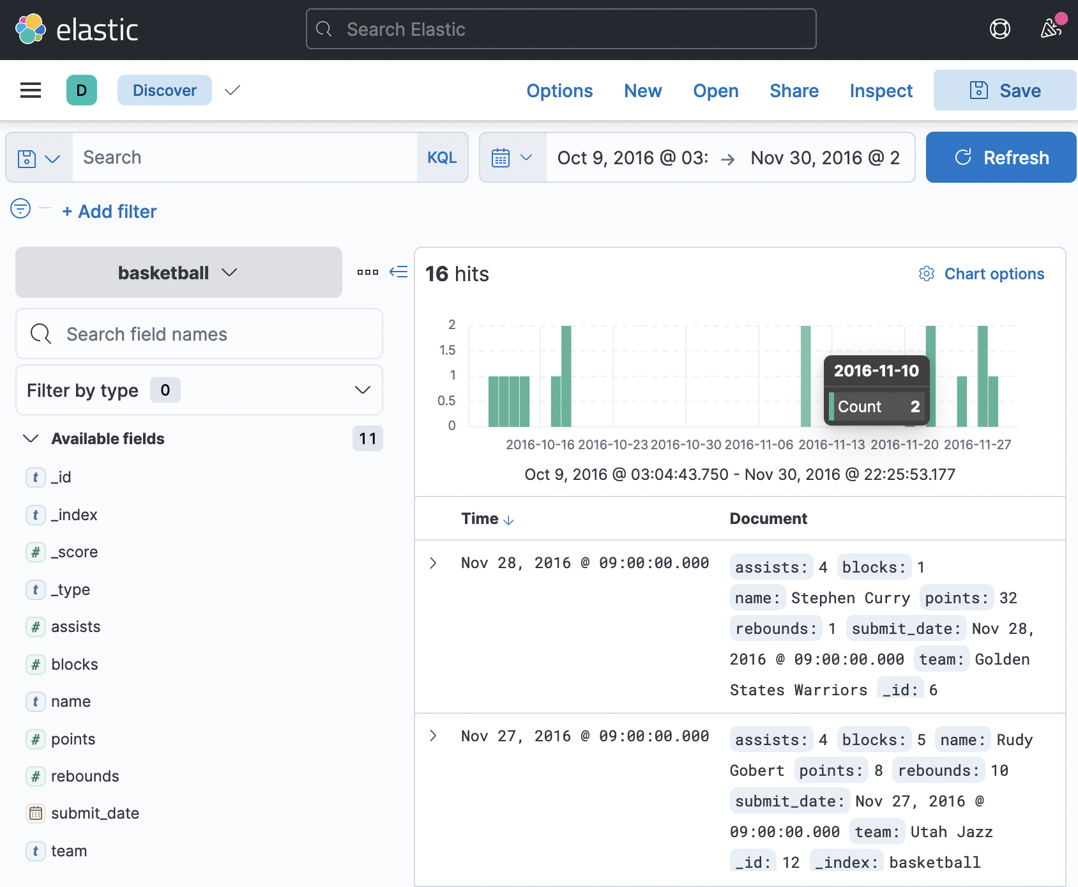1078x887 pixels.
Task: Click the Discover breadcrumb tab
Action: pyautogui.click(x=165, y=90)
